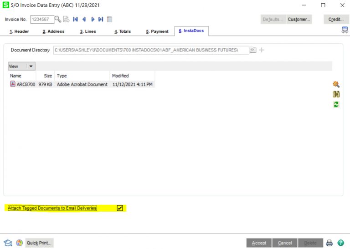Click the printer icon
The height and width of the screenshot is (249, 350).
coord(329,243)
